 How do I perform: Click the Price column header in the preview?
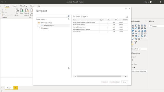119,20
